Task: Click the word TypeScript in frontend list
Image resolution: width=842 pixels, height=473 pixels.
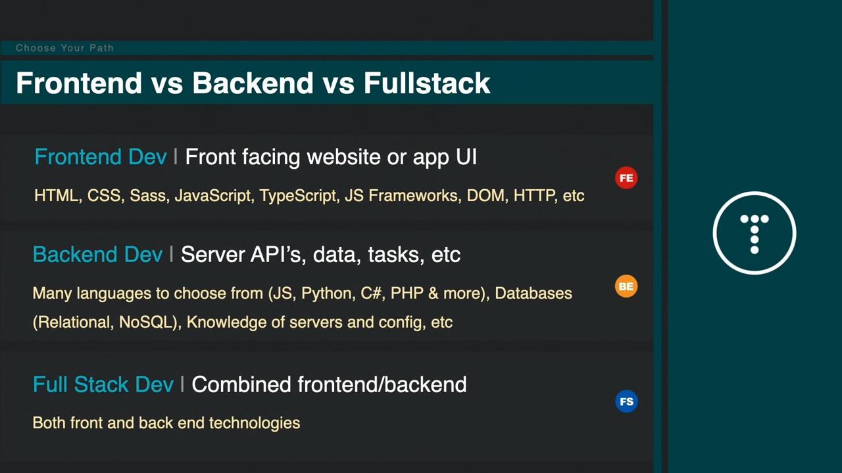Action: 298,196
